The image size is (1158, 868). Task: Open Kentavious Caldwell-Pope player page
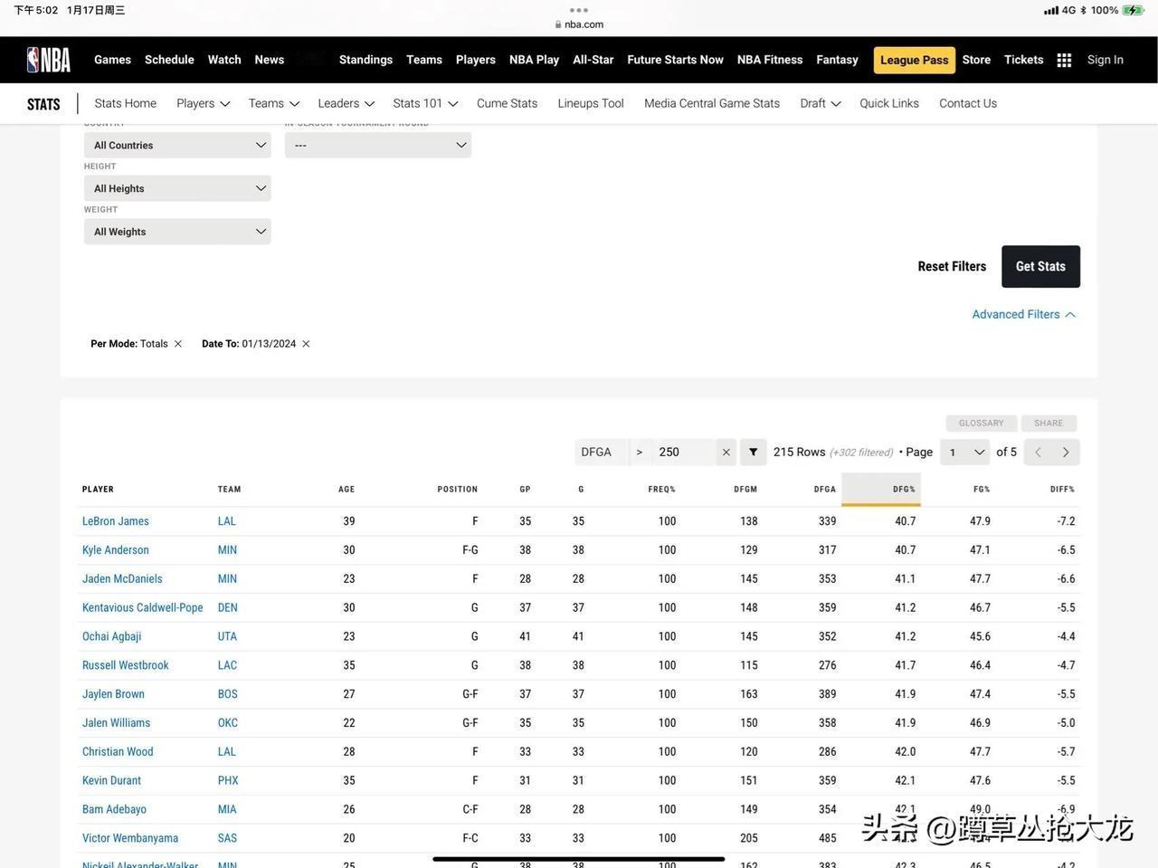(x=143, y=607)
